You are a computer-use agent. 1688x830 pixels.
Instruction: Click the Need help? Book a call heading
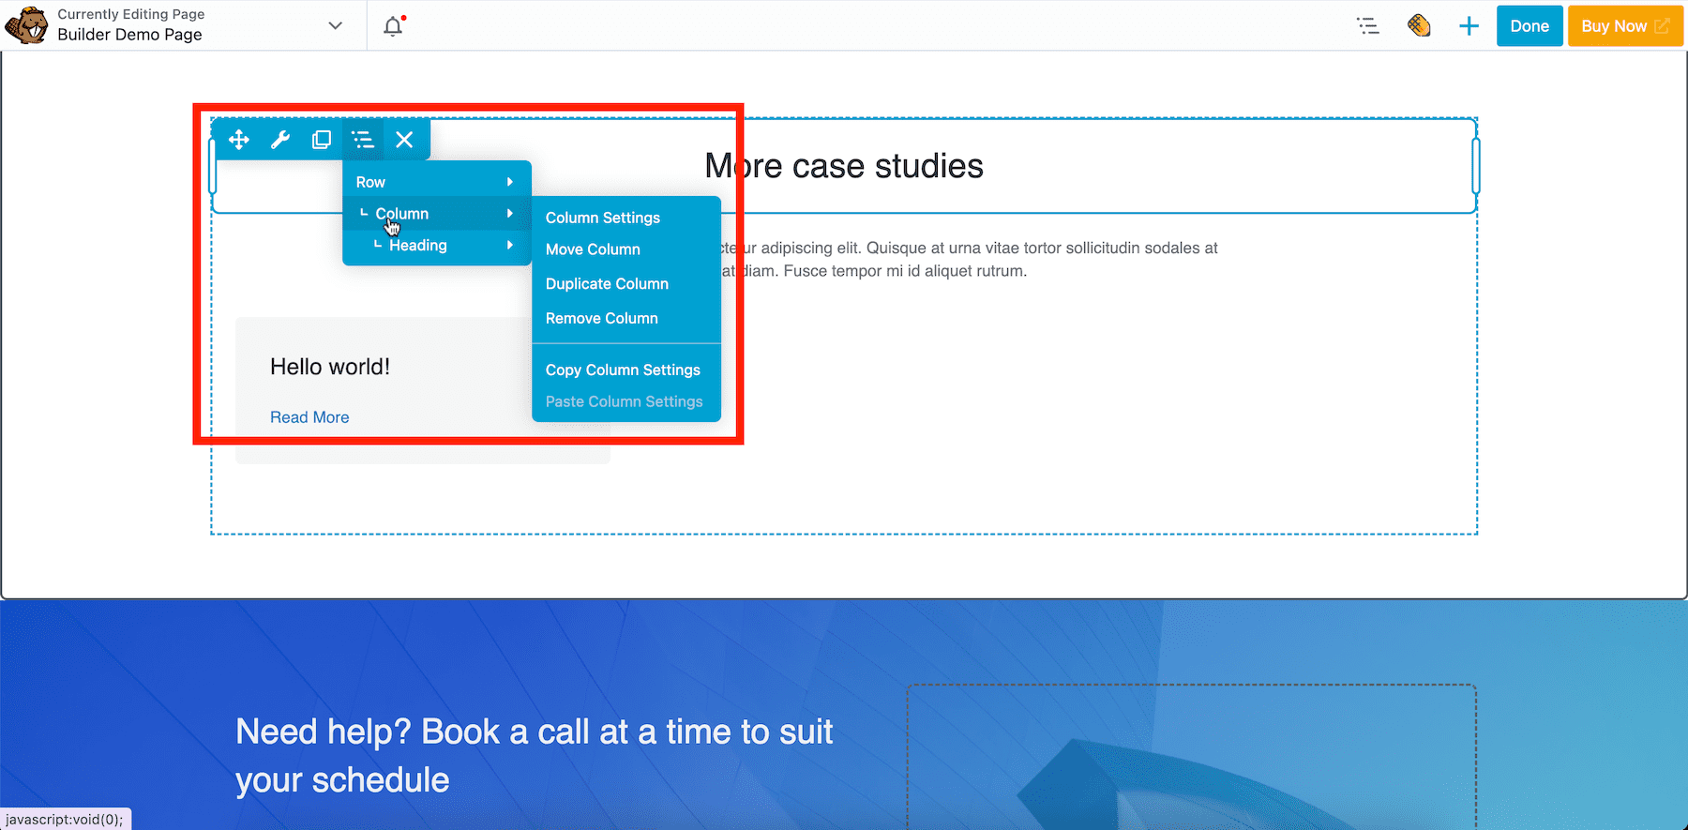(x=534, y=756)
